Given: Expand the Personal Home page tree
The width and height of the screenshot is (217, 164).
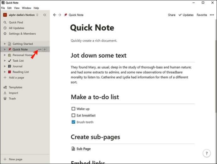Looking at the screenshot, I should [x=5, y=55].
